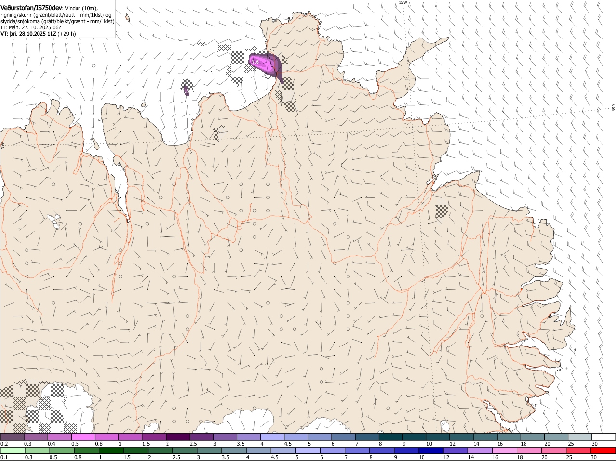Pick upper legend swatch between 1 and 1.5
The width and height of the screenshot is (616, 461).
click(x=130, y=437)
